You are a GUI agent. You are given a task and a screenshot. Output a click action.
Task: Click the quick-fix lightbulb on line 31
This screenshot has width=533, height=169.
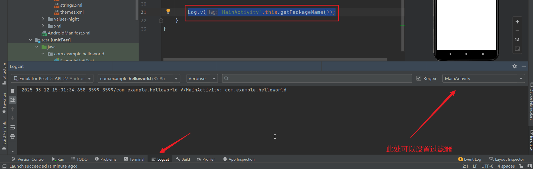pos(168,11)
